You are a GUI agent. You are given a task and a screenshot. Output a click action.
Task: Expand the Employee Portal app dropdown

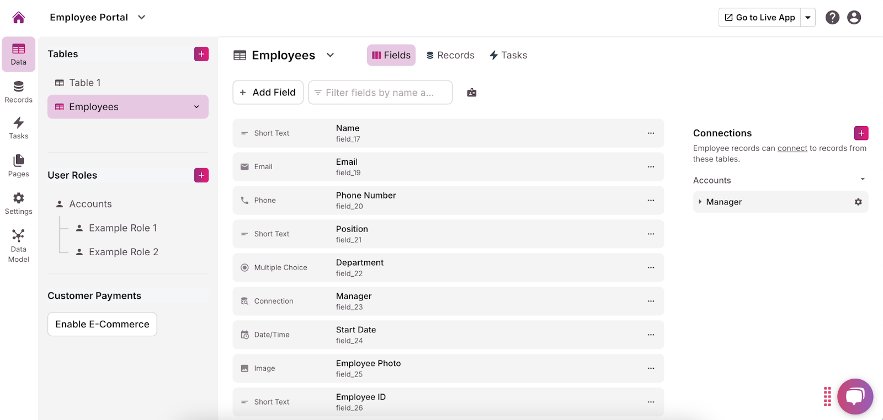[x=142, y=17]
